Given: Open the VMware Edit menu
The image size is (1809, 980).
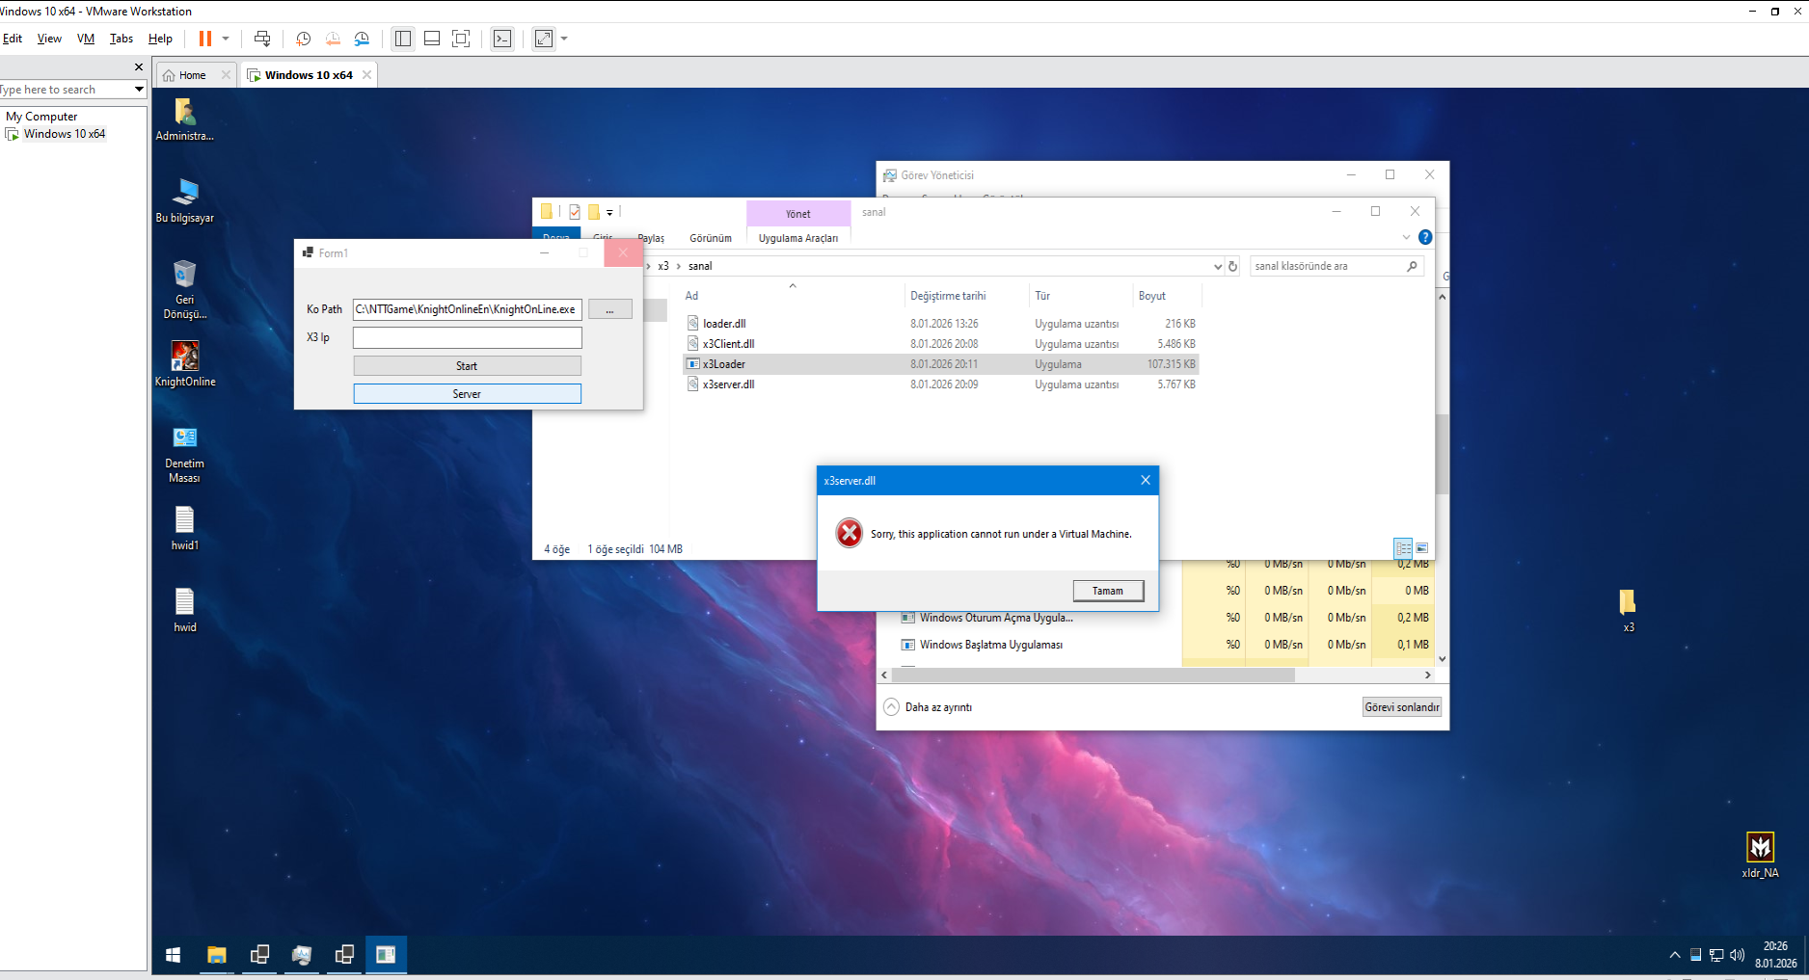Looking at the screenshot, I should [x=13, y=39].
